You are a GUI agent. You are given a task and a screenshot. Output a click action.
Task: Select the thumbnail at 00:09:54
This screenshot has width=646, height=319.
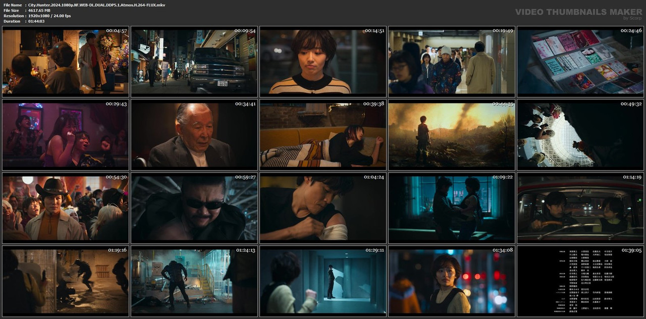194,61
